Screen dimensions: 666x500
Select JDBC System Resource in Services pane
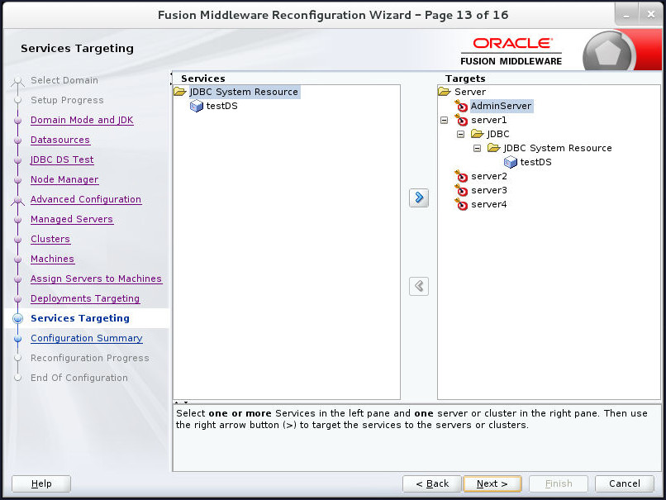pos(244,92)
